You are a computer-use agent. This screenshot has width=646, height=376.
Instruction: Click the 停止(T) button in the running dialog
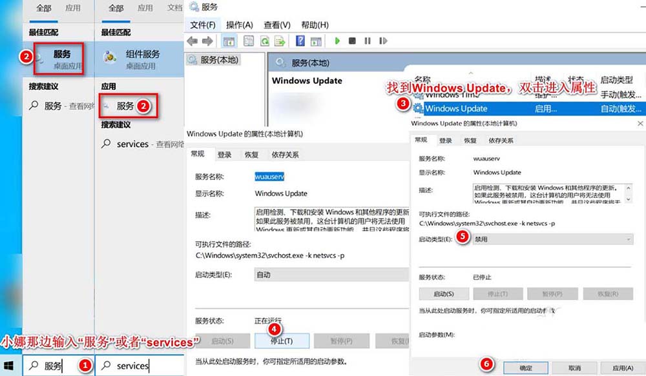click(282, 341)
